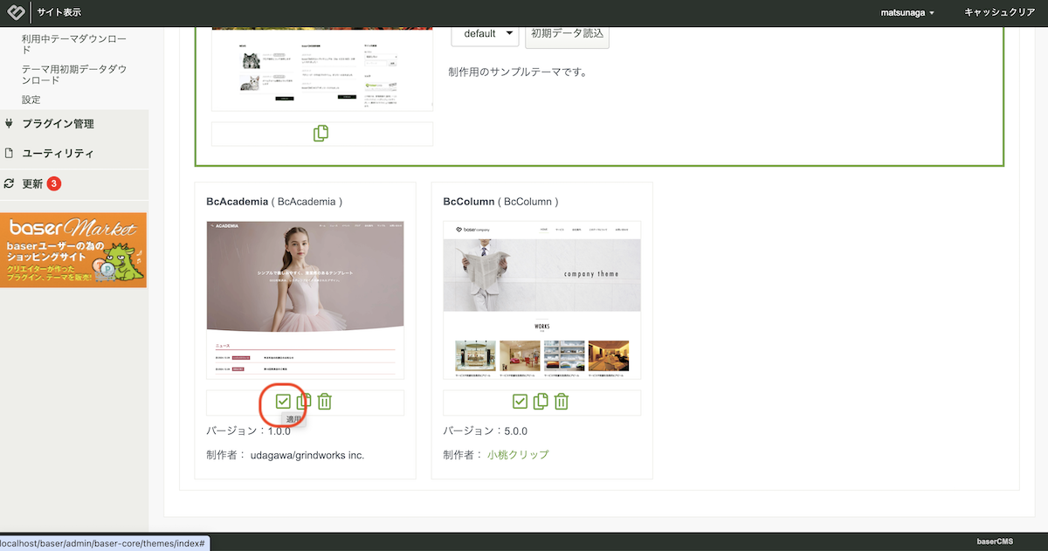Delete the BcColumn theme via trash icon

[x=562, y=402]
